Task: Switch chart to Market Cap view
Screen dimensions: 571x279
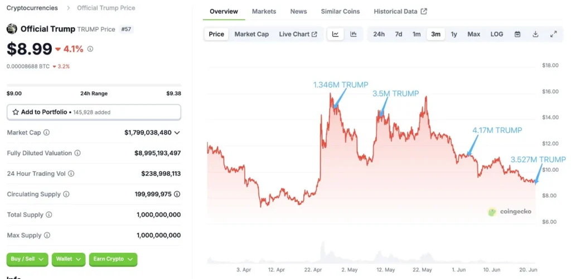Action: coord(251,34)
